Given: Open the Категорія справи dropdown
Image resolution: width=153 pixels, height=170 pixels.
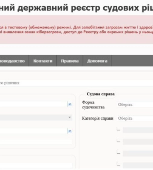Looking at the screenshot, I should pyautogui.click(x=135, y=118).
